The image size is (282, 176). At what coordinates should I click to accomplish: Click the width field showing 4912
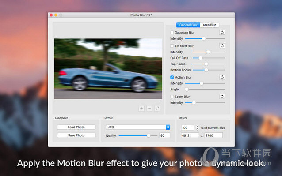tap(190, 135)
